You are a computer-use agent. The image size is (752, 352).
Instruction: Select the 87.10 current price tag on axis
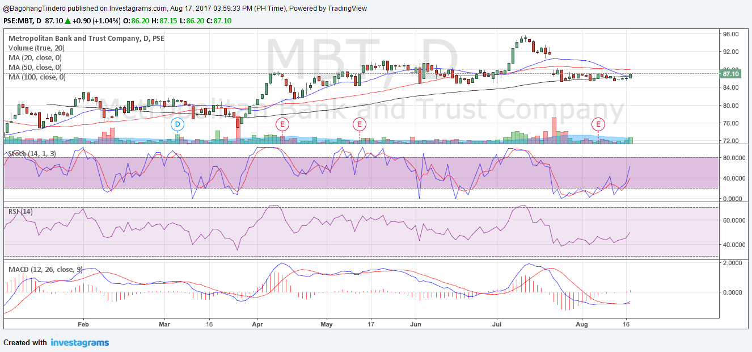729,74
